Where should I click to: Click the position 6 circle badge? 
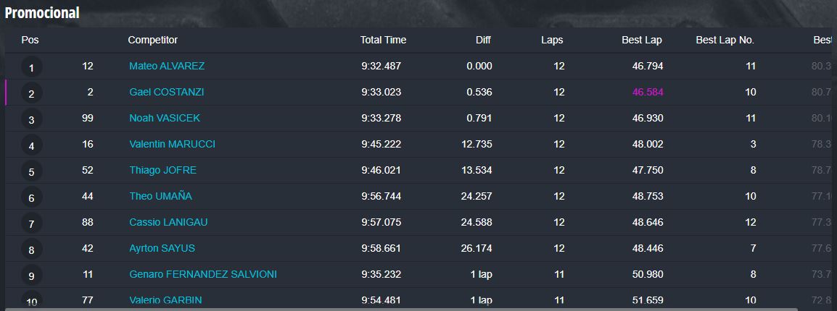31,198
